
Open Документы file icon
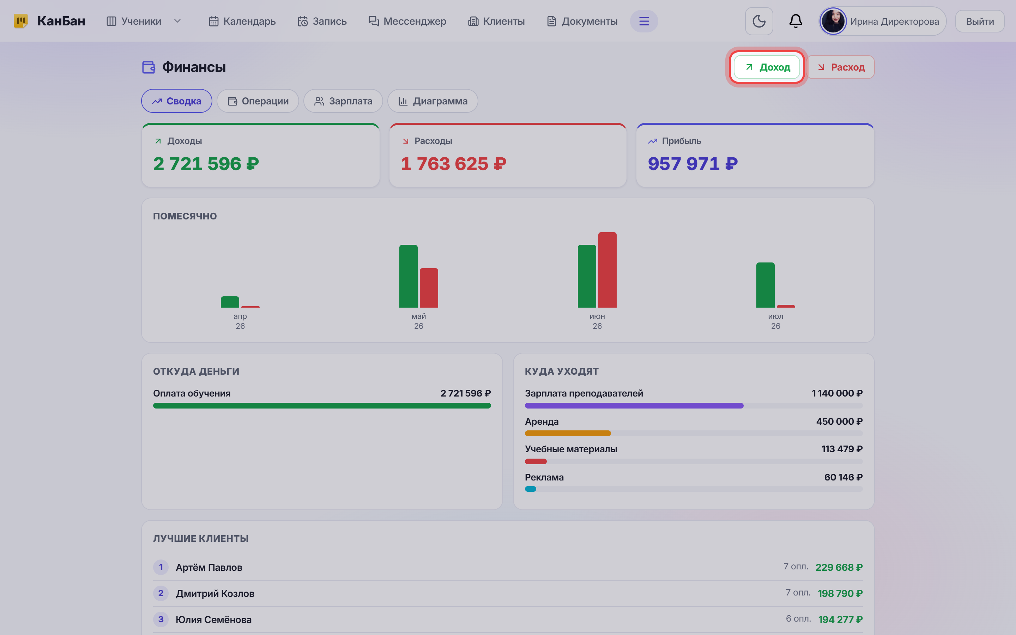(551, 21)
